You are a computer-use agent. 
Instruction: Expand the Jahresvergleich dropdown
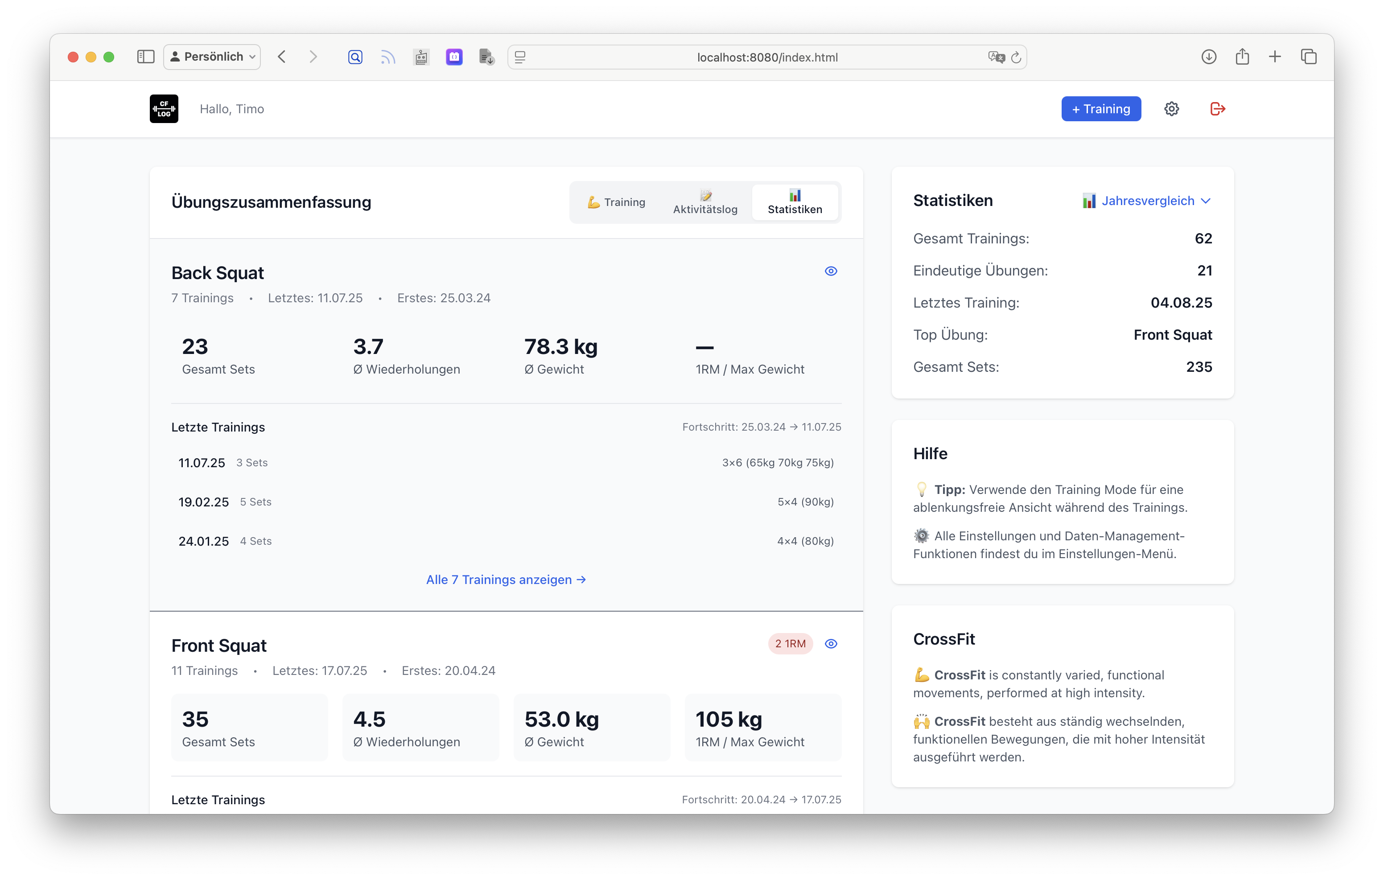tap(1147, 201)
